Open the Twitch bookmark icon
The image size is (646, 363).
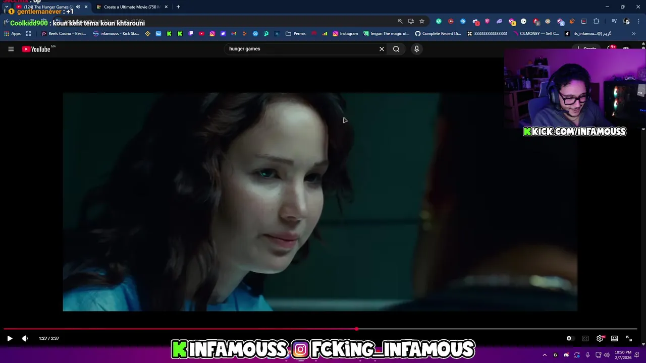(191, 34)
